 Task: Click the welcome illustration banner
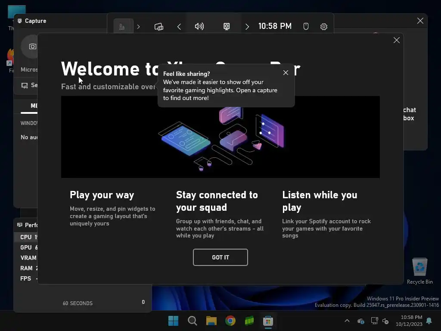(x=220, y=137)
